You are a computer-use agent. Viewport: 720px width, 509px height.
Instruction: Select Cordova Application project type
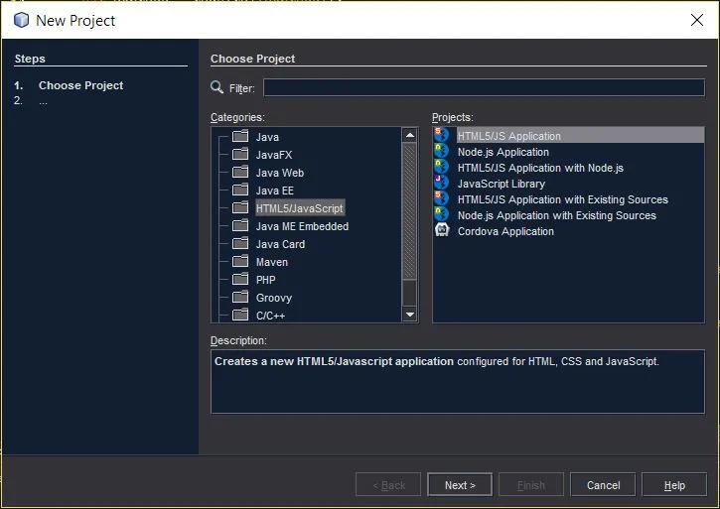click(505, 231)
